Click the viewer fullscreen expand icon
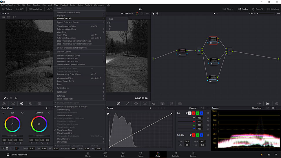The image size is (281, 158). [x=142, y=13]
